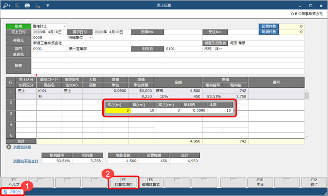Click product name 杉 in row 1
This screenshot has height=196, width=328.
(x=49, y=96)
